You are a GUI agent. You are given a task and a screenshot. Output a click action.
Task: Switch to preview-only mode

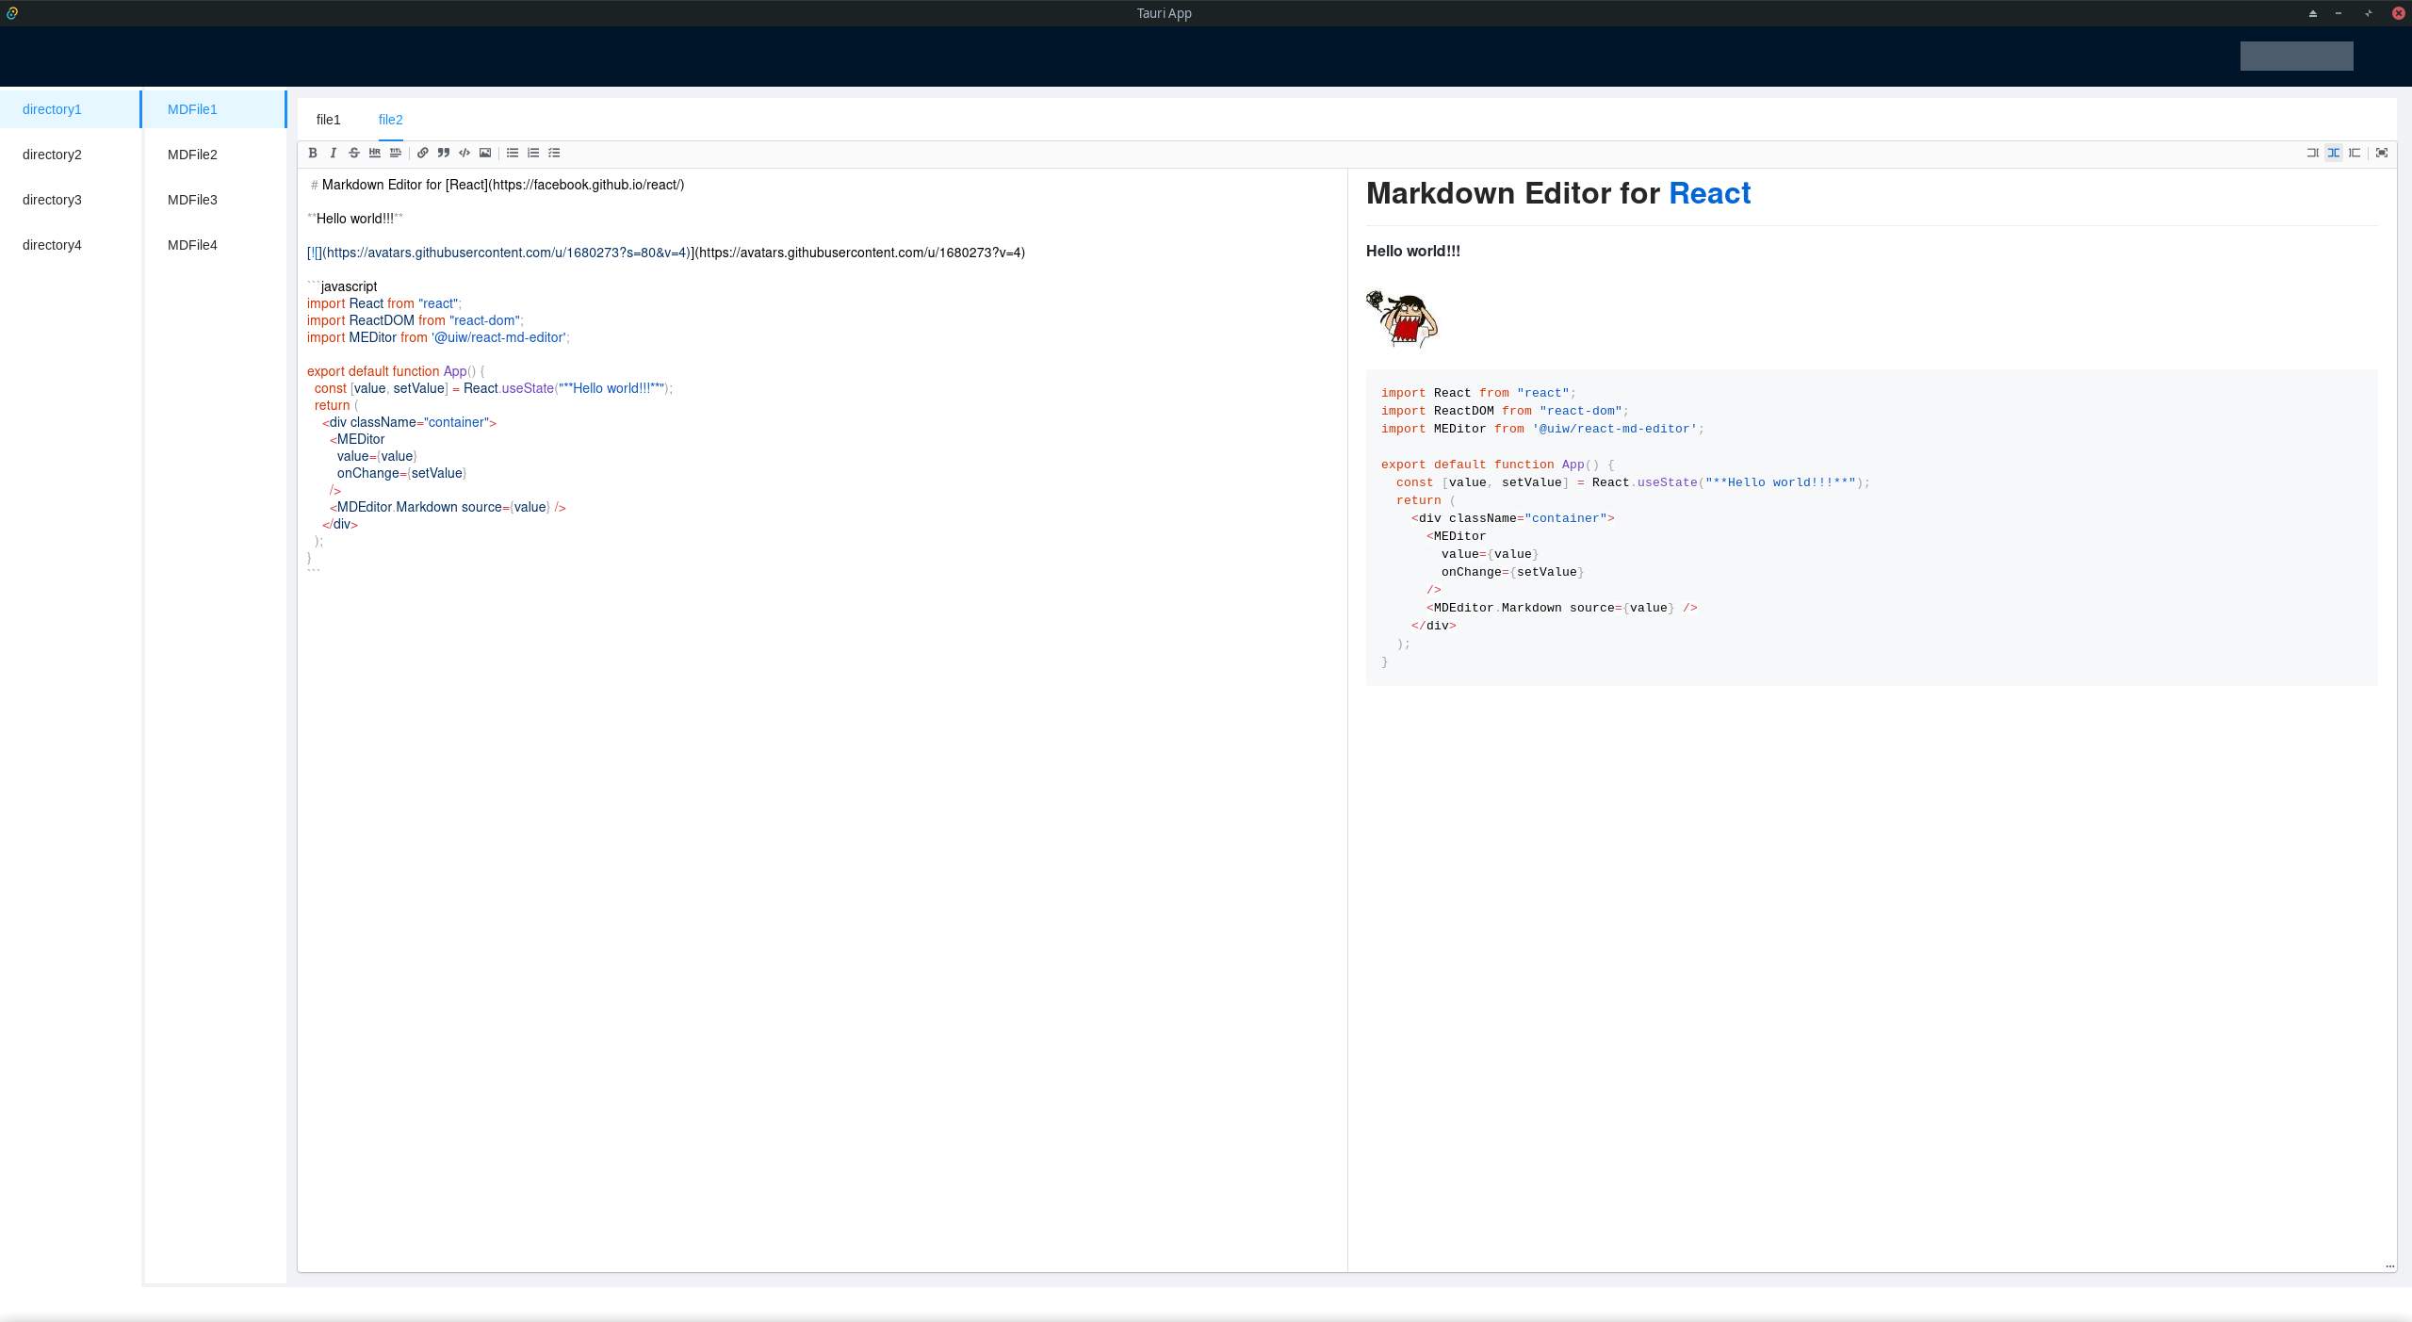[2355, 153]
